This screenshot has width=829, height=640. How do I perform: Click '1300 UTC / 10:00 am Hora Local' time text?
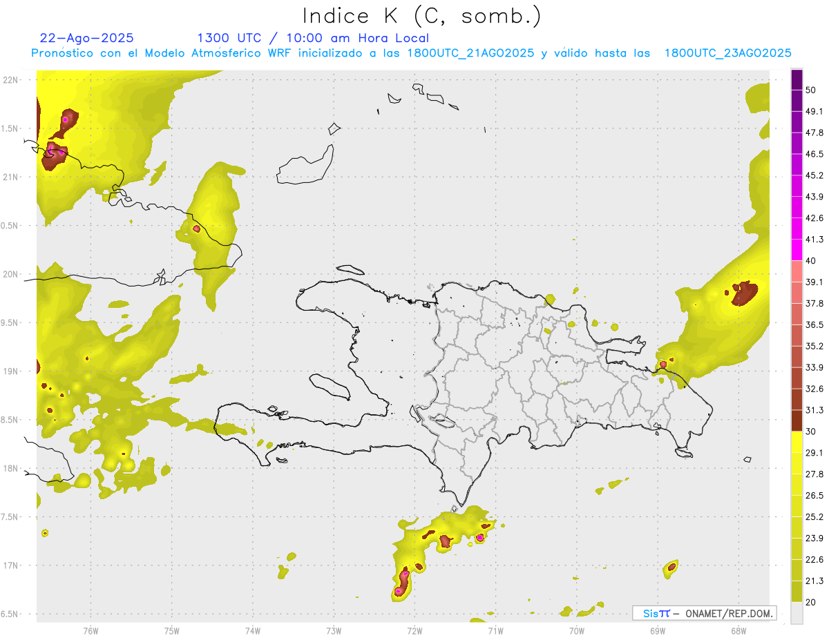pos(313,38)
